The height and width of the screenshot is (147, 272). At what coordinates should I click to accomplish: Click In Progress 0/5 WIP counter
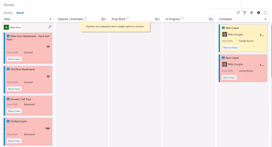point(211,19)
